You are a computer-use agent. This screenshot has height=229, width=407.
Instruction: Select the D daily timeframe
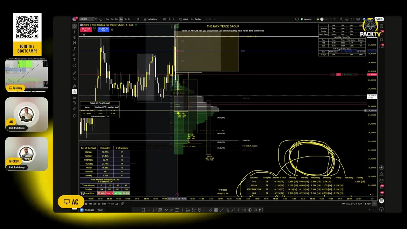coord(129,19)
